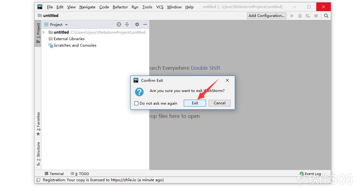
Task: Open the Code menu
Action: click(104, 7)
